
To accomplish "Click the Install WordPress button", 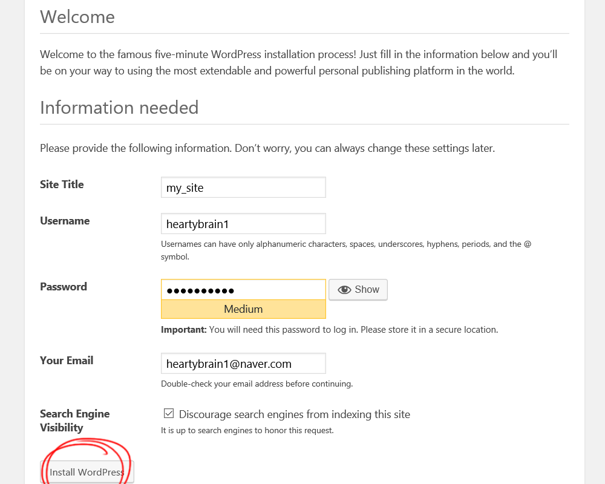I will pos(87,472).
